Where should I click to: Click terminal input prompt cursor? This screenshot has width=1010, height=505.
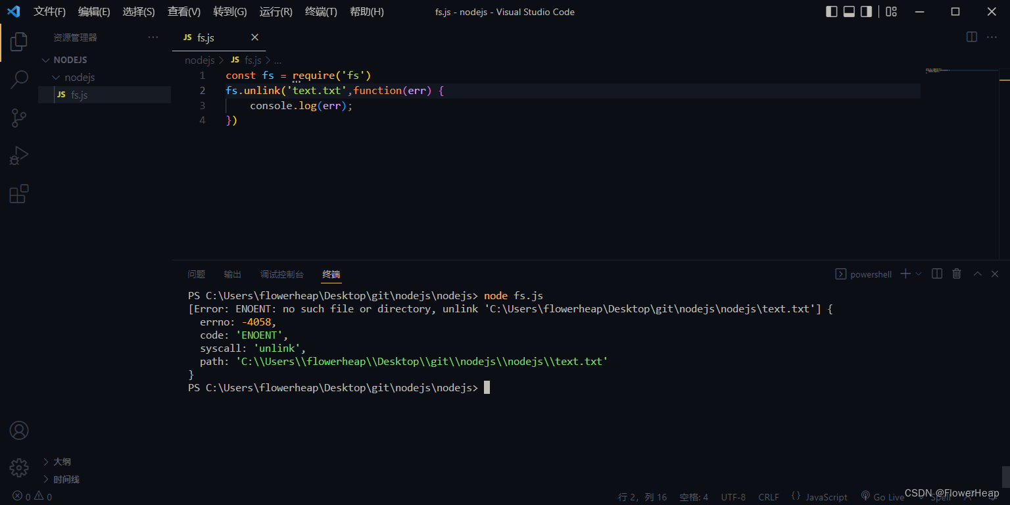point(487,387)
